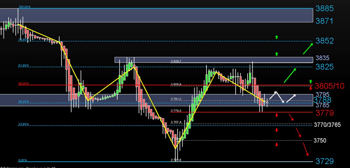Select the red 50,00% Fibonacci label
This screenshot has width=350, height=168.
tap(24, 84)
